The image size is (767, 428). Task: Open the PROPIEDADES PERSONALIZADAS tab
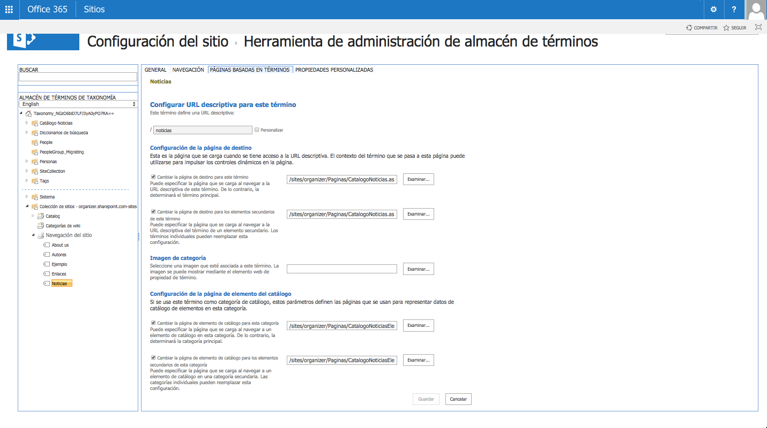click(x=334, y=69)
